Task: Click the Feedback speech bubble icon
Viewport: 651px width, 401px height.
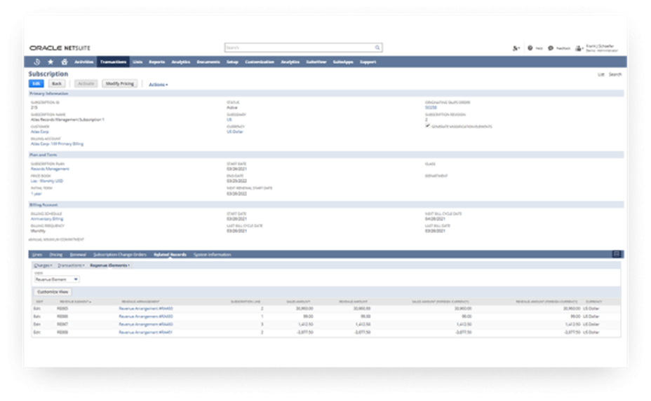Action: (551, 48)
